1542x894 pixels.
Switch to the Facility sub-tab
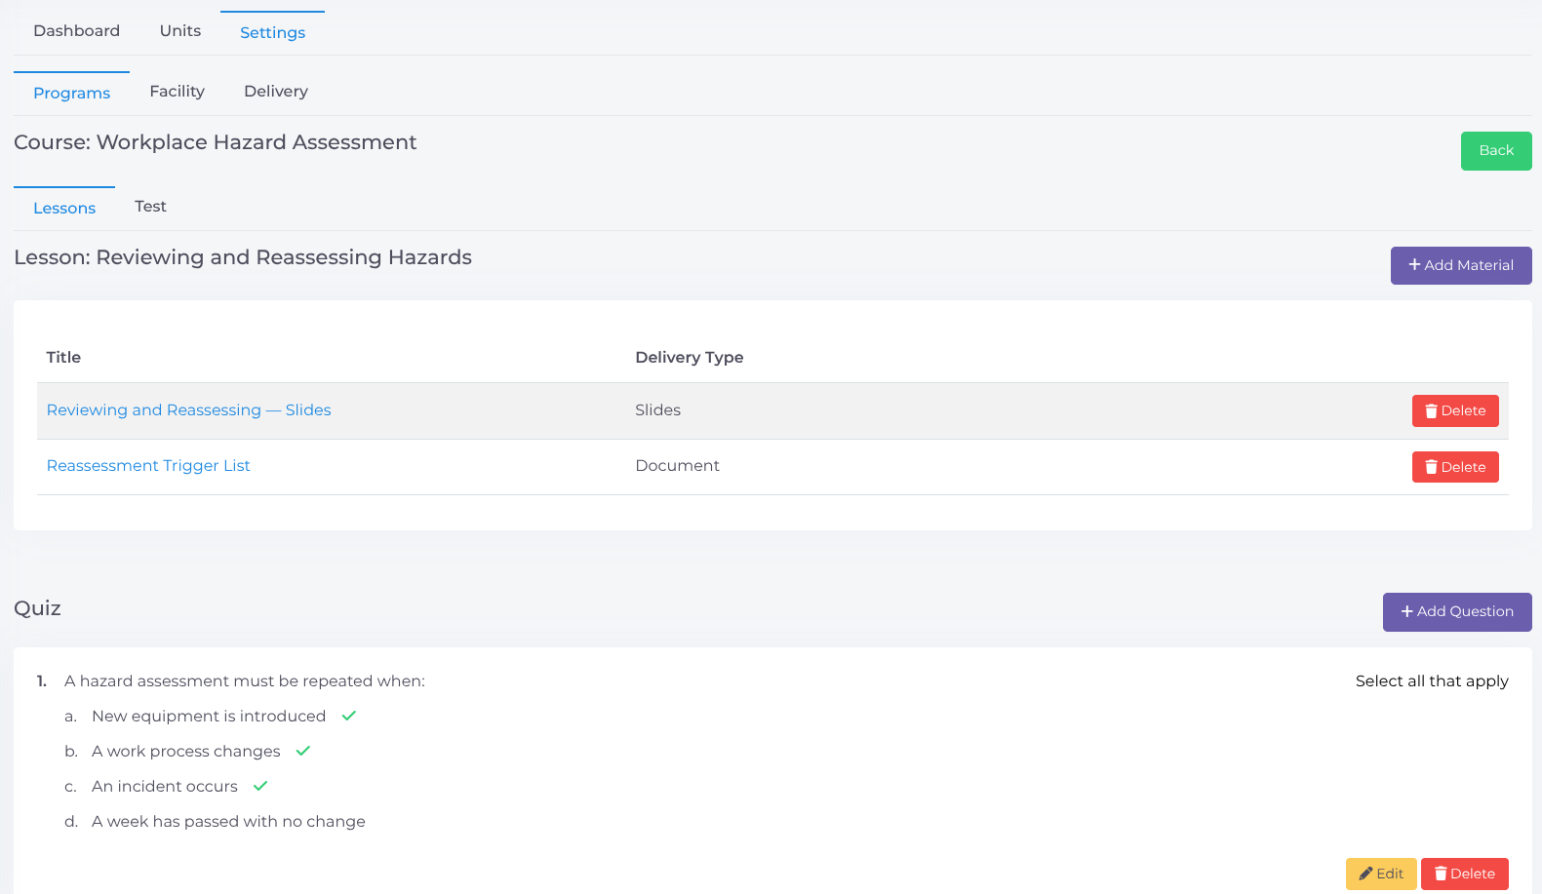click(x=177, y=92)
